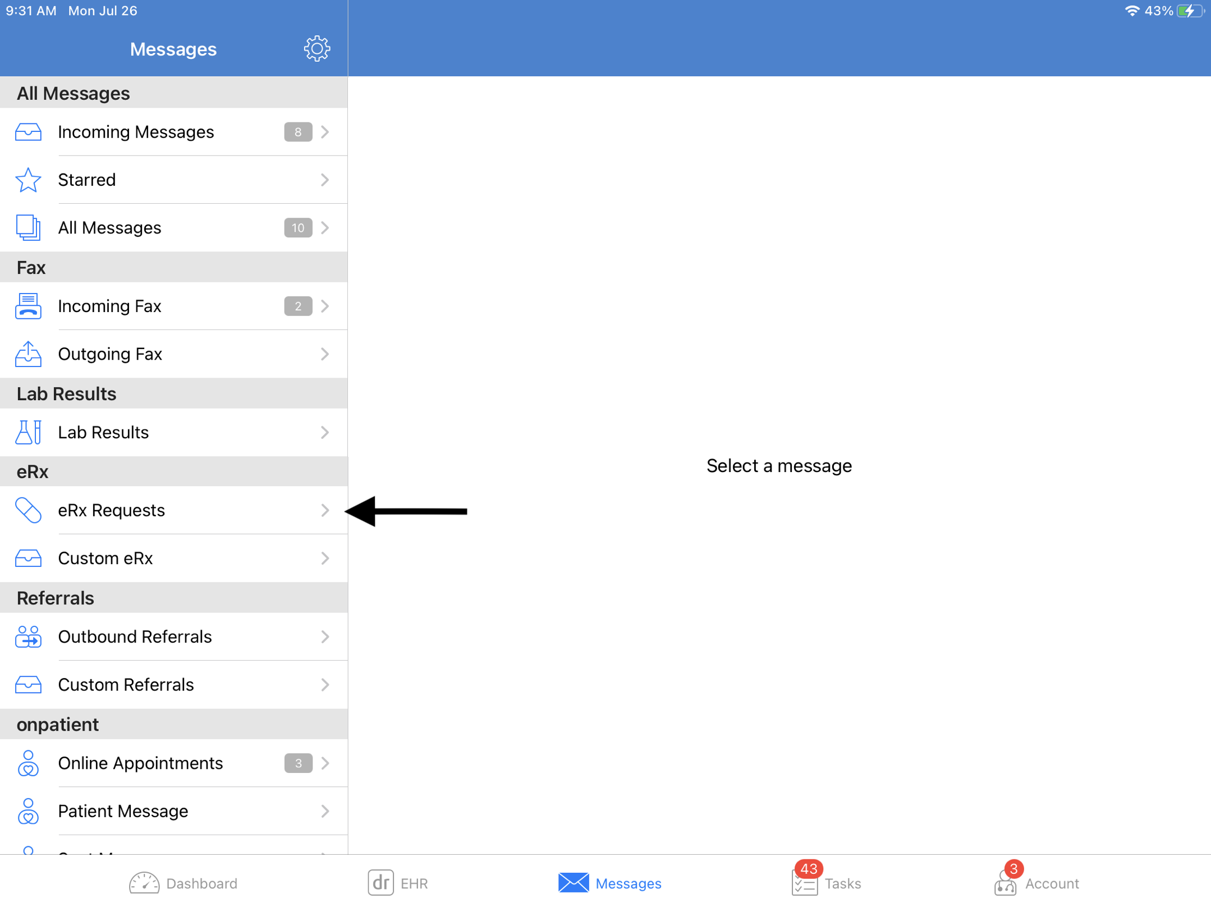Click the Custom Referrals menu item
This screenshot has width=1211, height=907.
pos(173,684)
